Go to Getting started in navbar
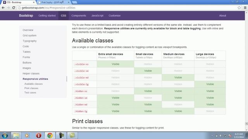Viewport: 248px width, 139px height. pyautogui.click(x=47, y=15)
